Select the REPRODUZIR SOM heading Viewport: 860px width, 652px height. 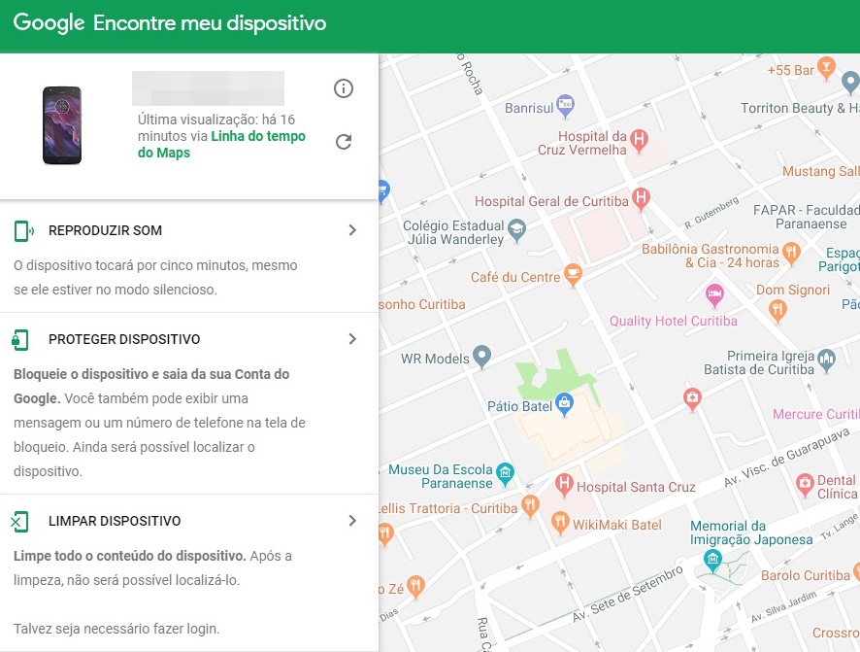point(105,230)
